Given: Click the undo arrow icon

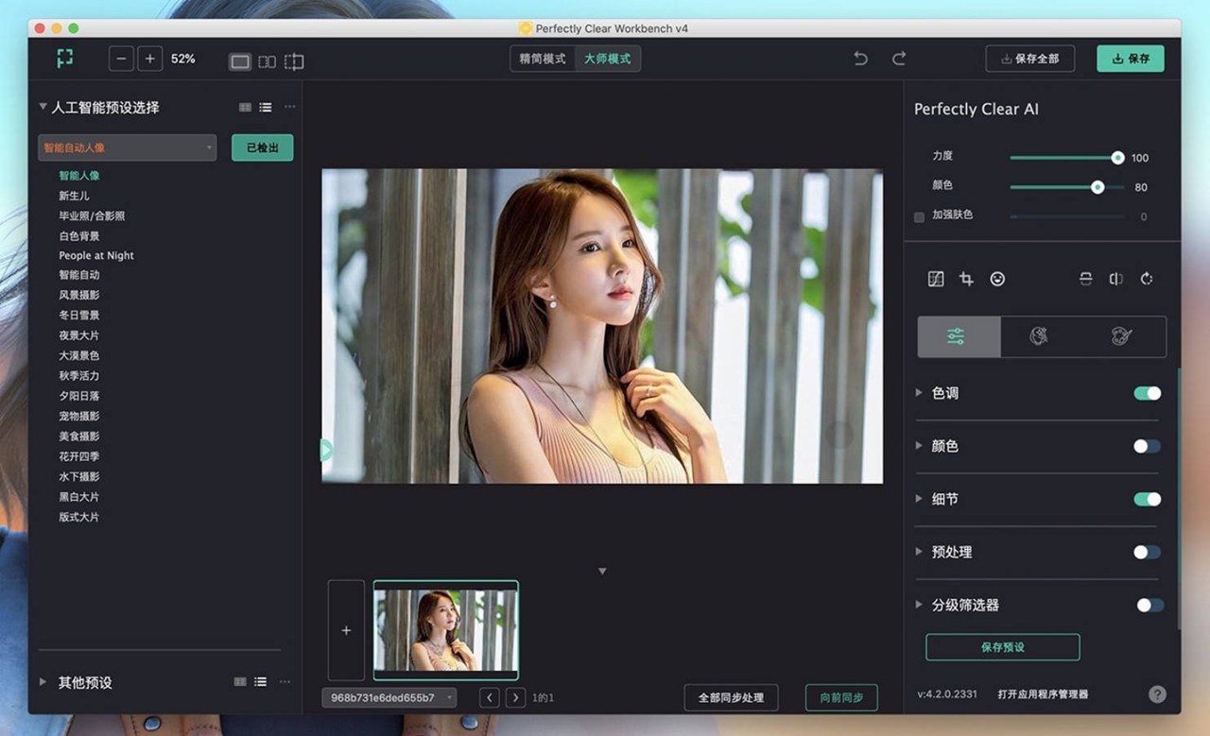Looking at the screenshot, I should click(x=860, y=59).
